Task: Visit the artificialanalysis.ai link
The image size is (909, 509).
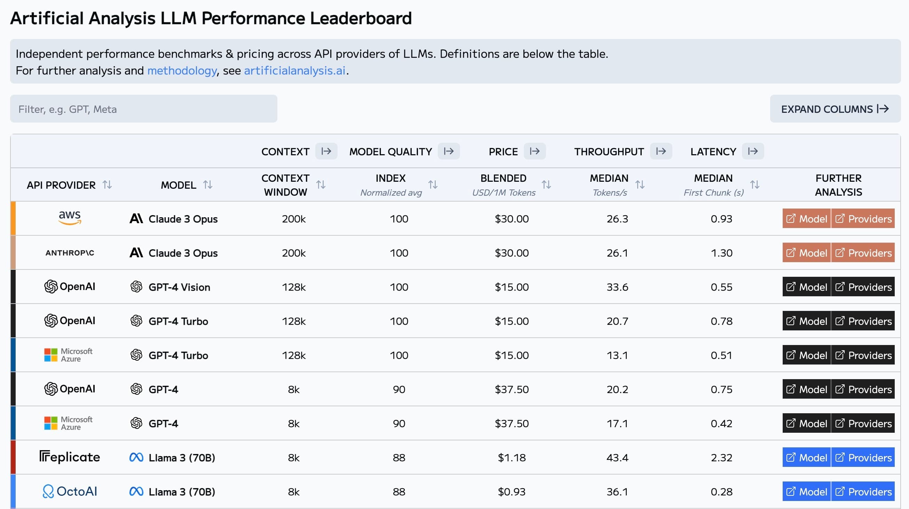Action: click(x=295, y=71)
